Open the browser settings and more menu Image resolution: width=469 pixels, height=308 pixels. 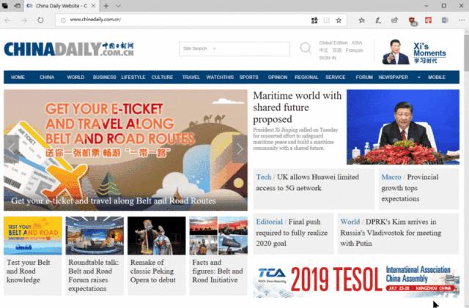pos(462,20)
